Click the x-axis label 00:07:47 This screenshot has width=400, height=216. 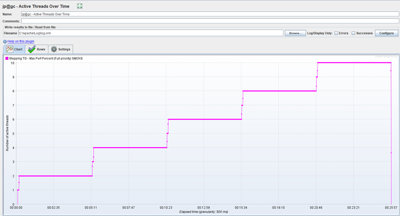(128, 208)
